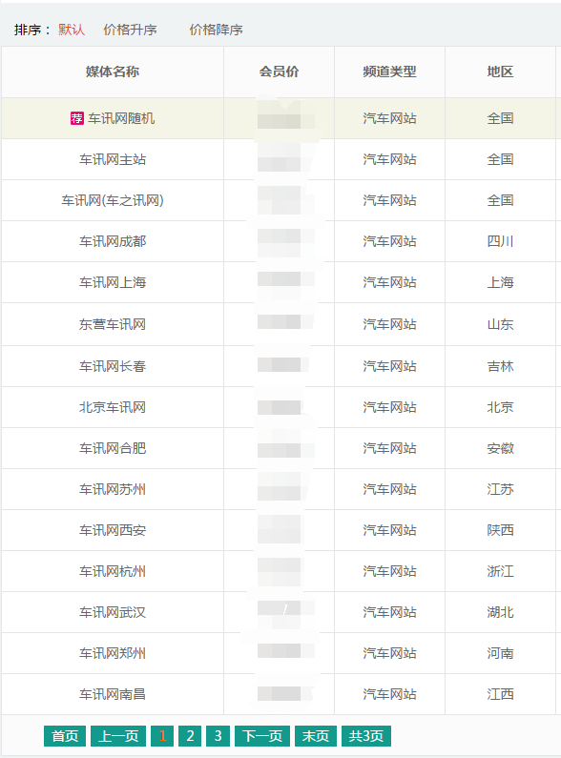Open the 北京车讯网 media entry
This screenshot has width=561, height=758.
tap(113, 407)
